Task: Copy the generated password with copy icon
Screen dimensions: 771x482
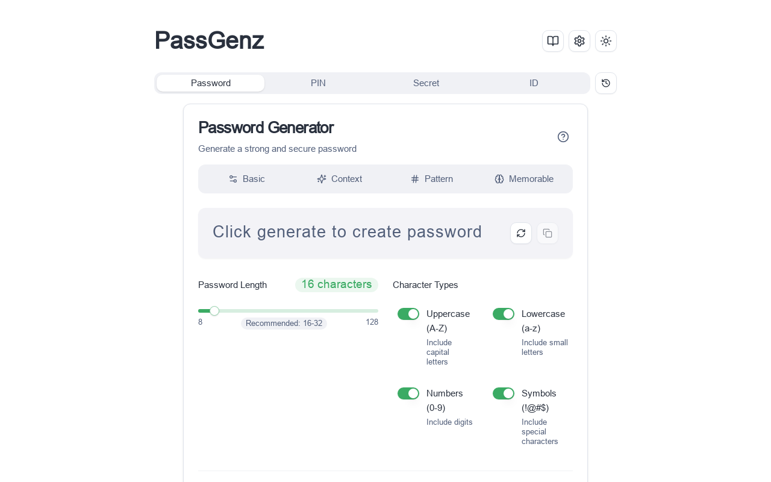Action: (547, 233)
